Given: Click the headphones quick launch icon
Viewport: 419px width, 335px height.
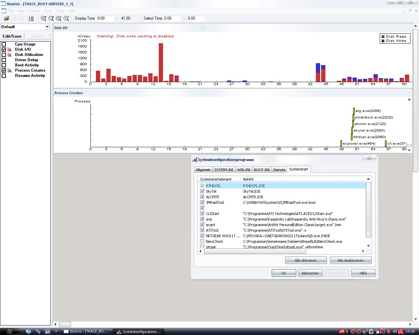Looking at the screenshot, I should coord(47,331).
